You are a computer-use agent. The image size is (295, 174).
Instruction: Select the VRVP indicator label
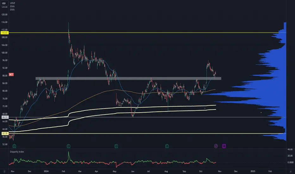click(12, 3)
